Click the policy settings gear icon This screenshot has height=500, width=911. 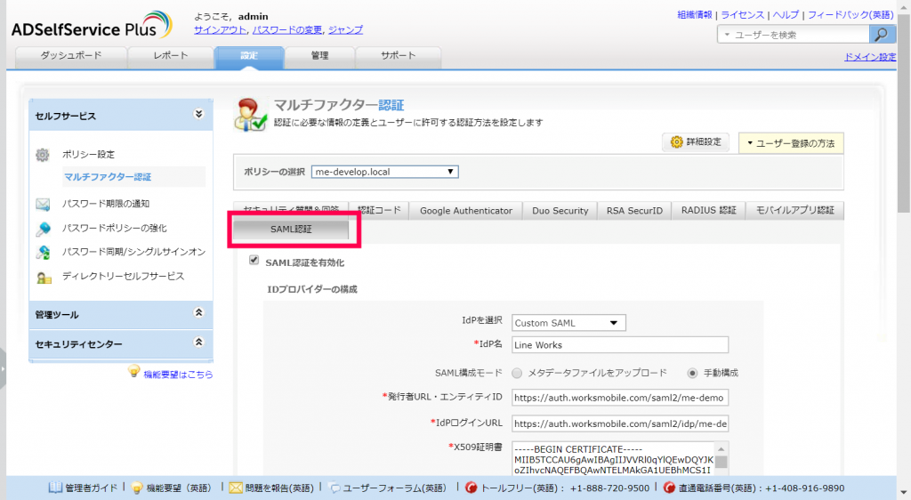pyautogui.click(x=43, y=155)
